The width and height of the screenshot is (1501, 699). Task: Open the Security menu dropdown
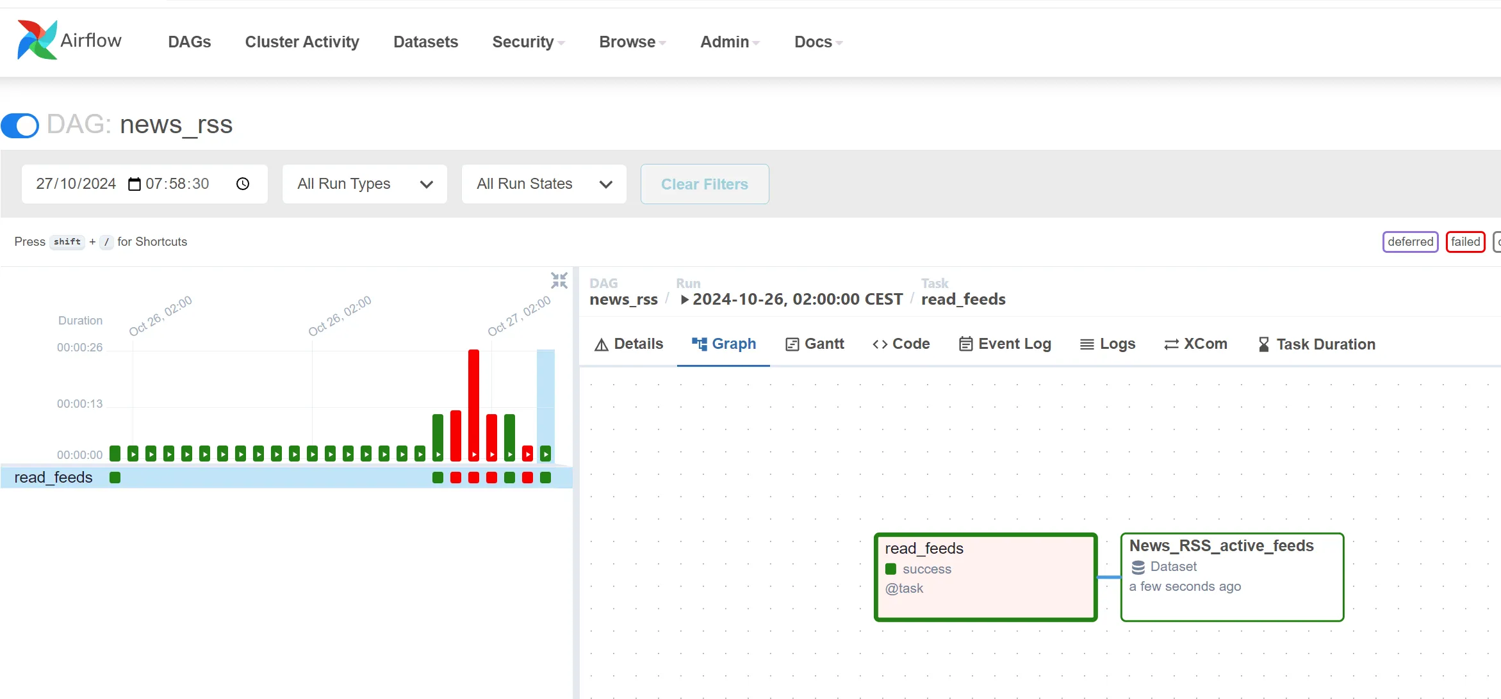pyautogui.click(x=528, y=42)
